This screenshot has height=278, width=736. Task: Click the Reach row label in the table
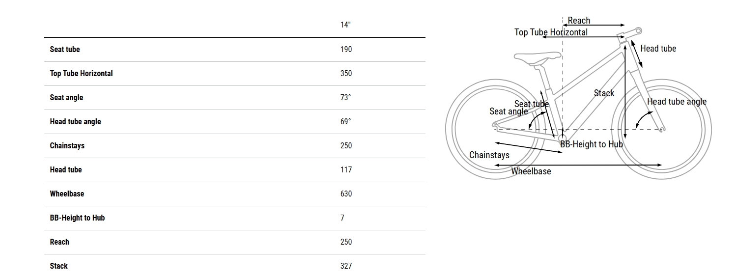59,242
